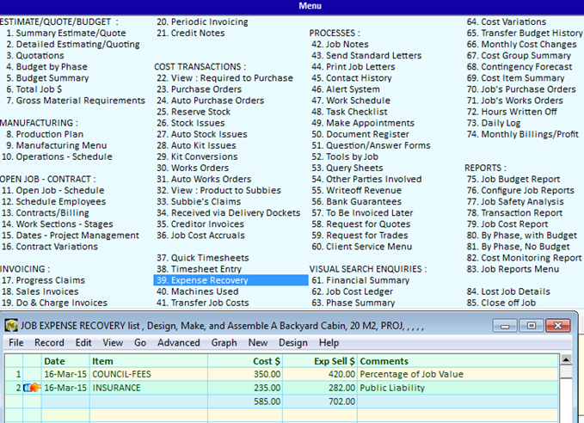The height and width of the screenshot is (423, 584).
Task: Open the Advanced menu
Action: click(x=178, y=342)
